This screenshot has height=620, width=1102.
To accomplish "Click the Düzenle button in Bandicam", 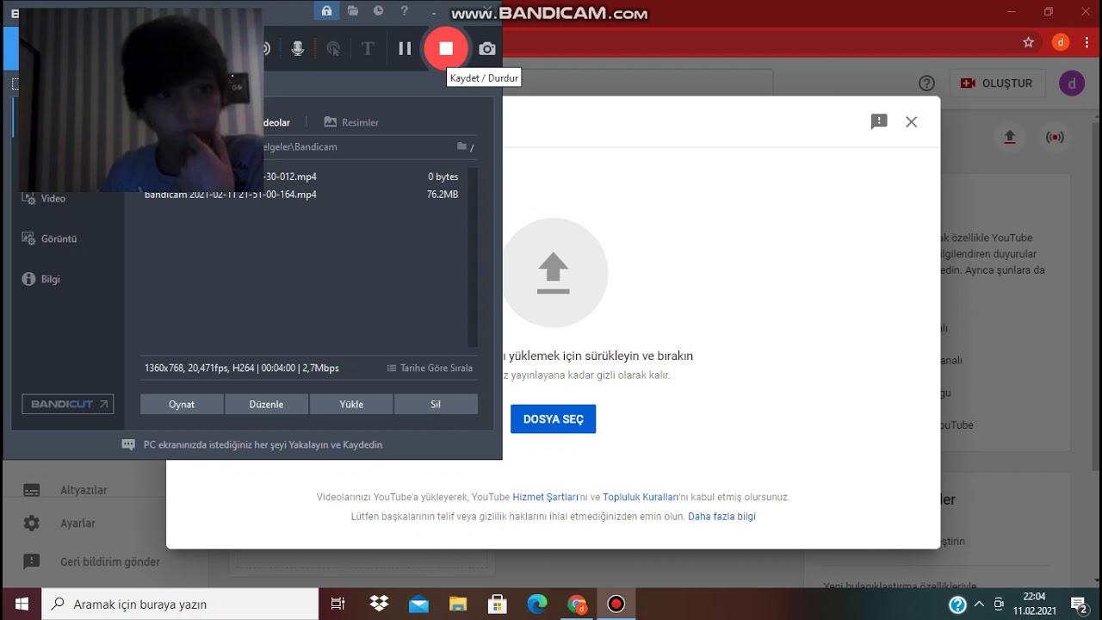I will point(266,404).
